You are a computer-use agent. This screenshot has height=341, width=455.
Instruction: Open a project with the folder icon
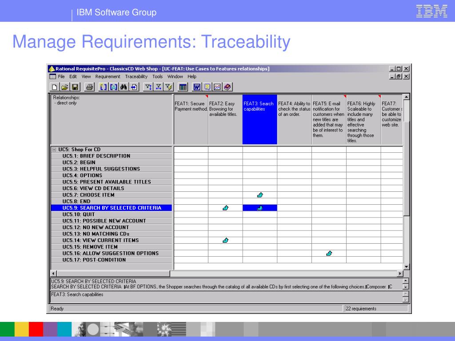point(65,87)
